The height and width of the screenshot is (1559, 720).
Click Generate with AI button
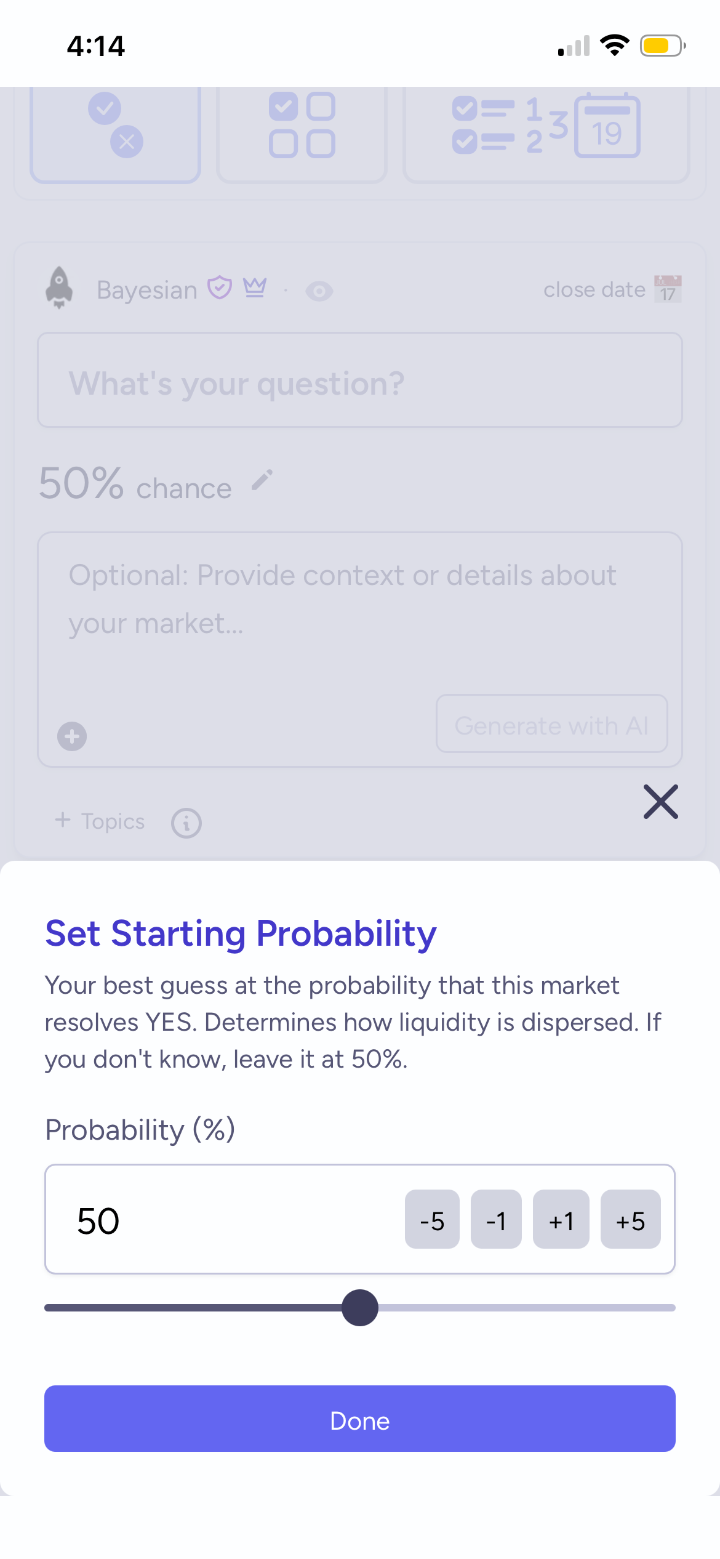pos(551,724)
